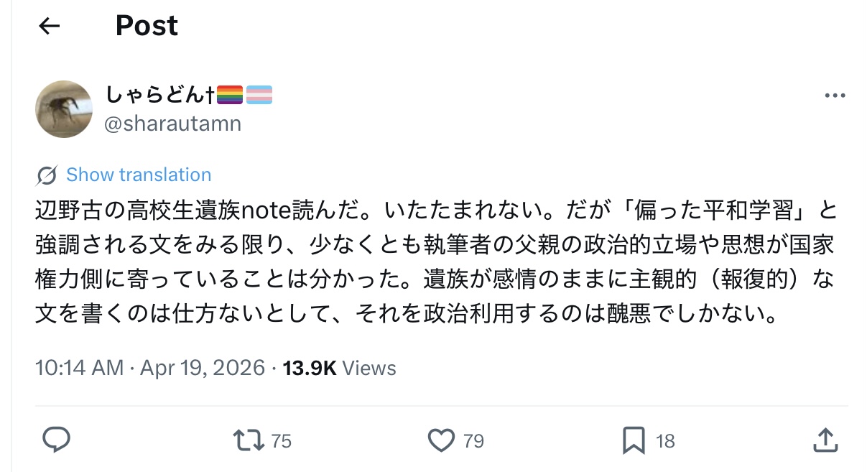
Task: Like the post with the heart icon
Action: (x=442, y=440)
